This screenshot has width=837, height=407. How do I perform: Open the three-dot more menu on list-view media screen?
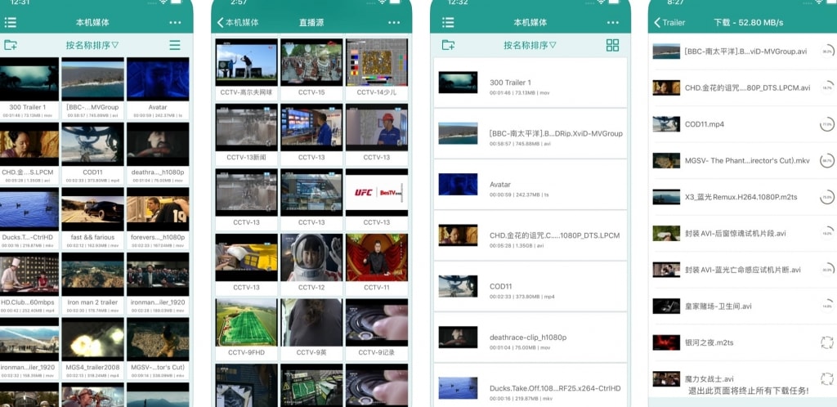(613, 22)
